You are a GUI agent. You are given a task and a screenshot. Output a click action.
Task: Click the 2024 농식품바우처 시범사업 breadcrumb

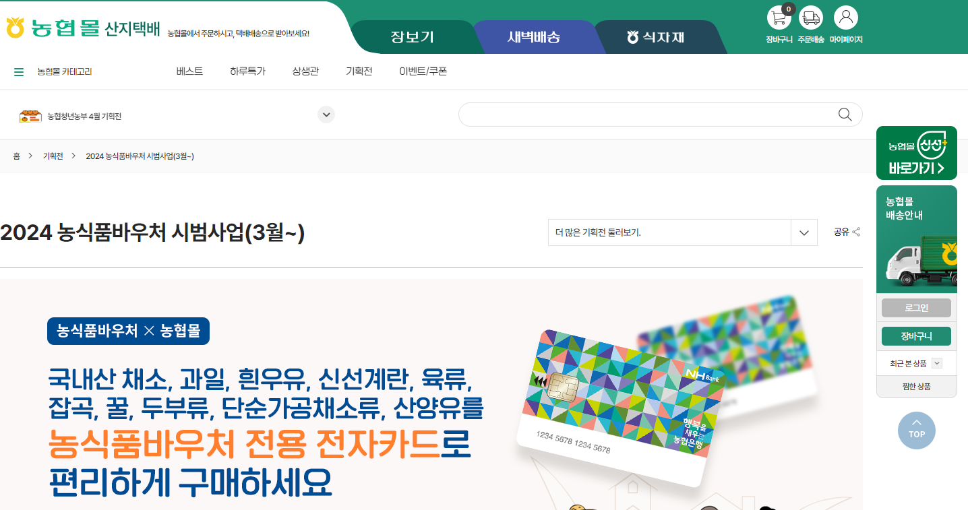tap(140, 156)
